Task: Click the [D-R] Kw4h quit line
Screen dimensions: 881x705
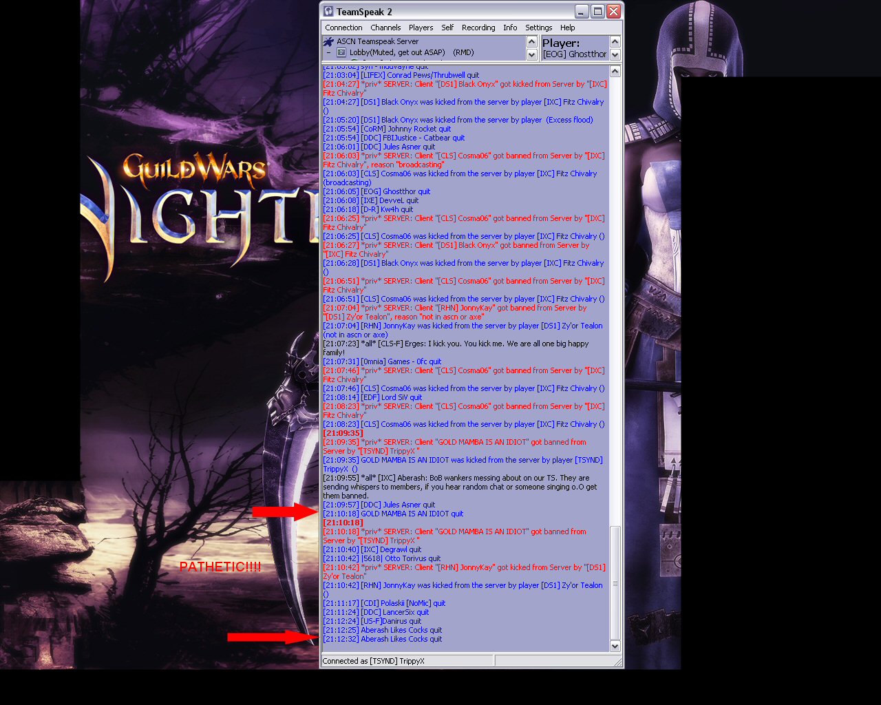Action: tap(368, 209)
